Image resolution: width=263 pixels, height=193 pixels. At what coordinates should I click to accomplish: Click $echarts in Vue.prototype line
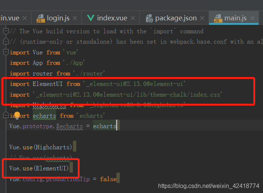(x=70, y=126)
